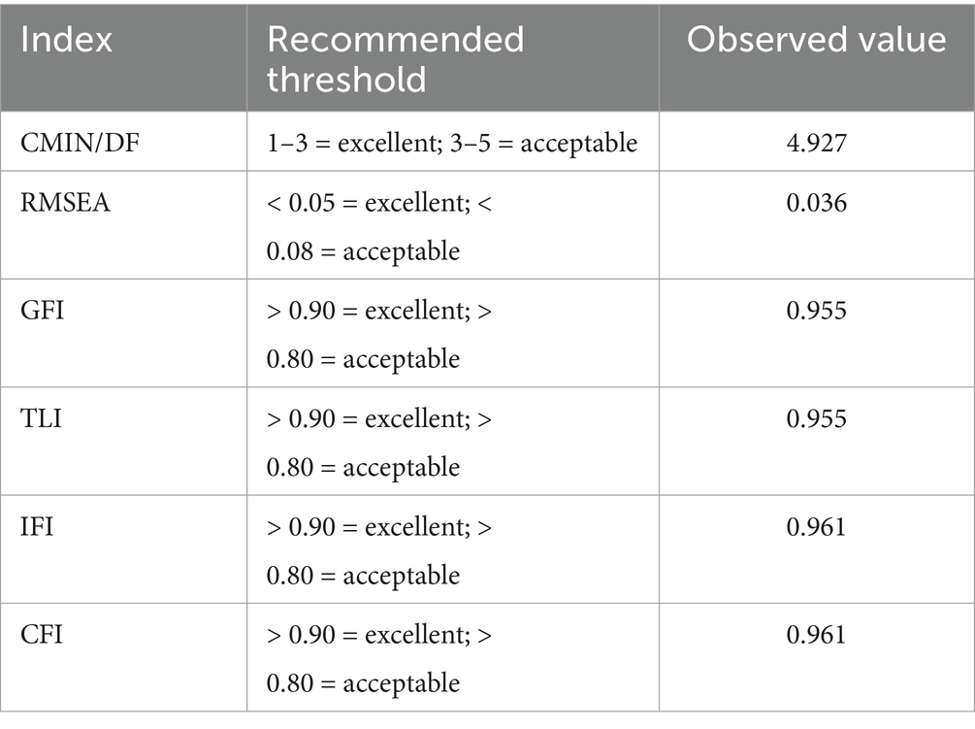Click the IFI observed value 0.961
975x729 pixels.
click(816, 527)
